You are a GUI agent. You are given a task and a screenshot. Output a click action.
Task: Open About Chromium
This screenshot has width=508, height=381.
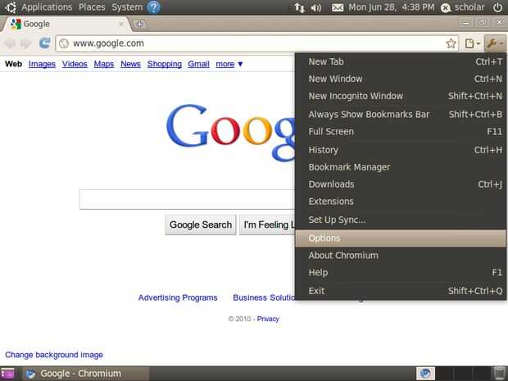coord(401,256)
